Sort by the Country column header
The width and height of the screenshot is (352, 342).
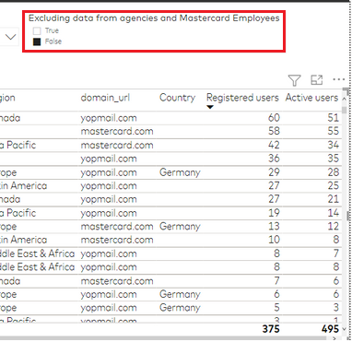point(177,98)
